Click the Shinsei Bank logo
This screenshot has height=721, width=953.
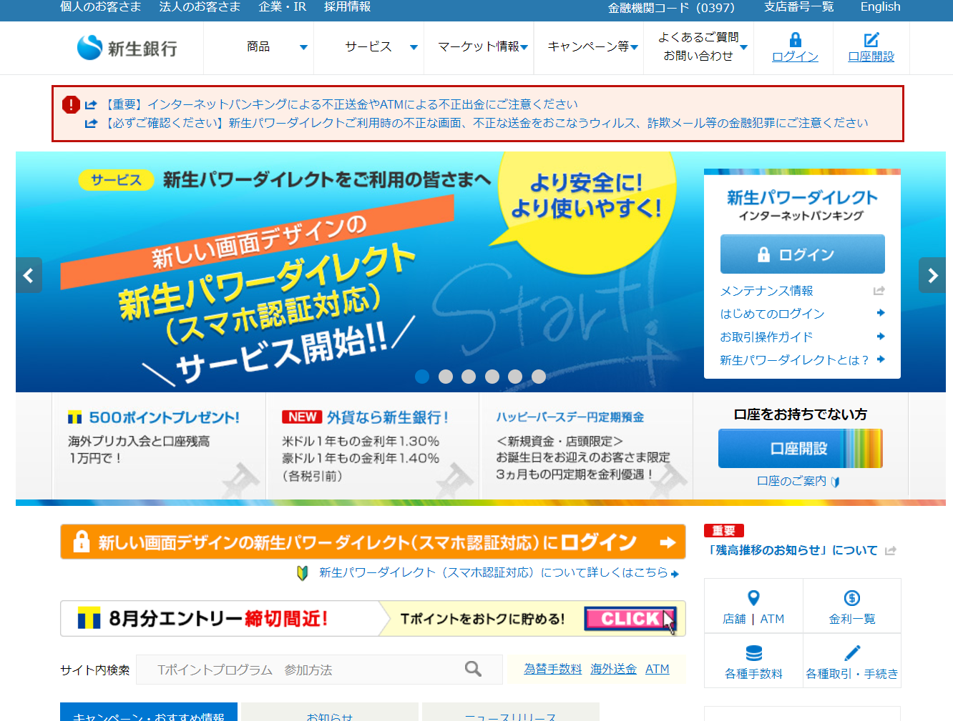tap(127, 48)
